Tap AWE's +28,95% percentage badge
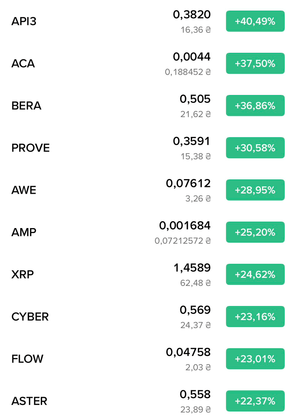Viewport: 296px width, 420px height. (x=255, y=190)
